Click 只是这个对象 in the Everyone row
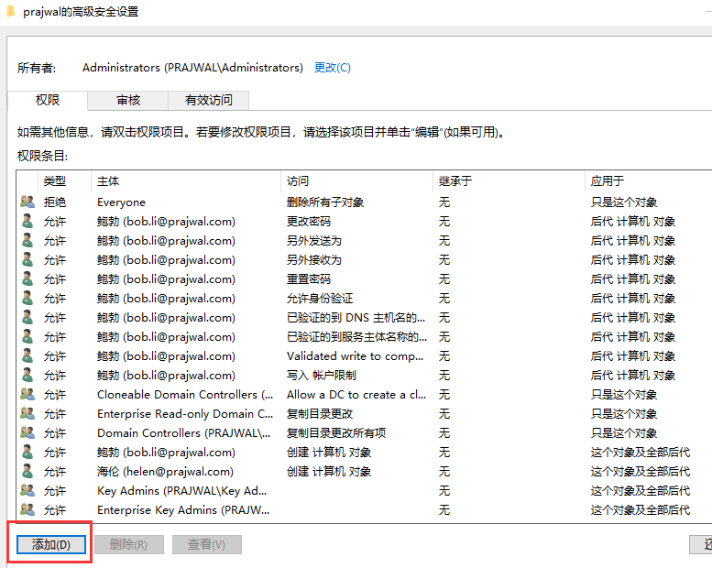The width and height of the screenshot is (712, 568). tap(624, 202)
